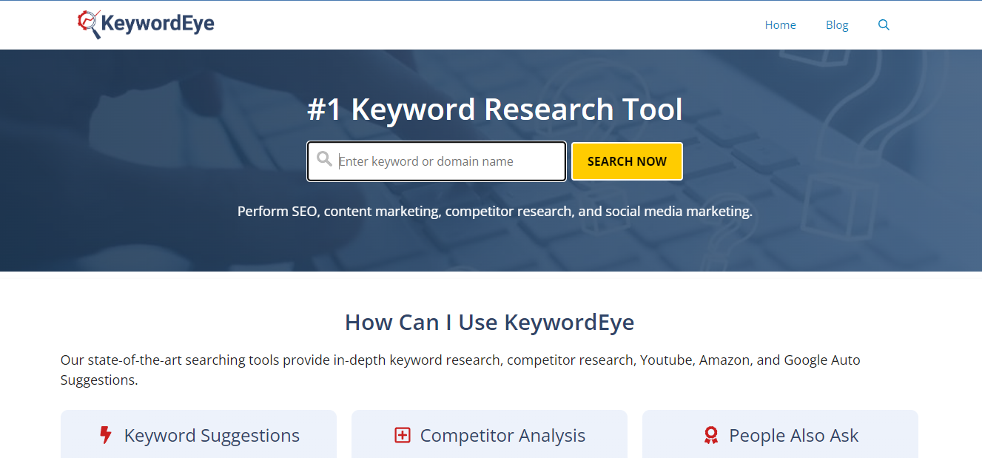Click the '#1 Keyword Research Tool' heading
Screen dimensions: 982x458
tap(495, 110)
